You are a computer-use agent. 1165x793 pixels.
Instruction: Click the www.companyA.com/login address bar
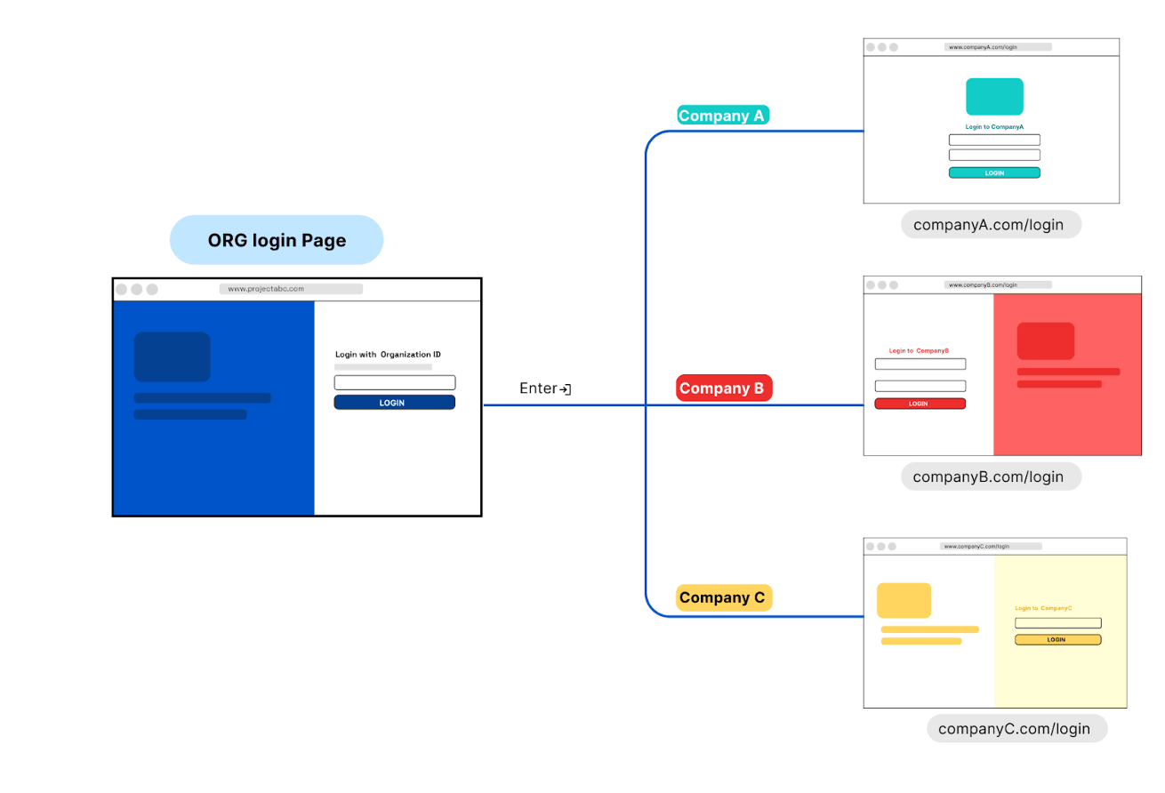tap(998, 47)
